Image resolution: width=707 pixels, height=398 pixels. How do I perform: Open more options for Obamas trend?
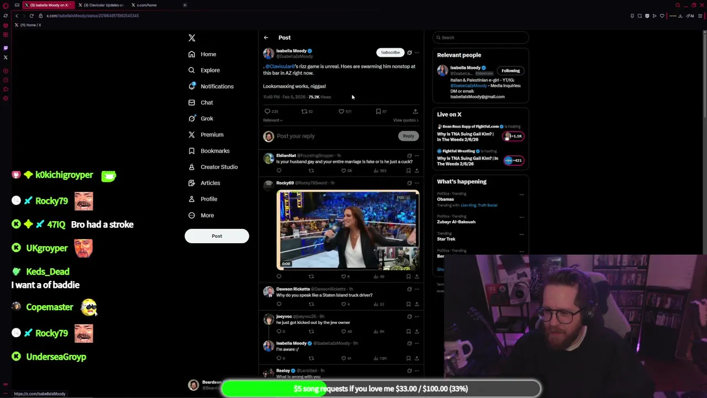pyautogui.click(x=521, y=195)
